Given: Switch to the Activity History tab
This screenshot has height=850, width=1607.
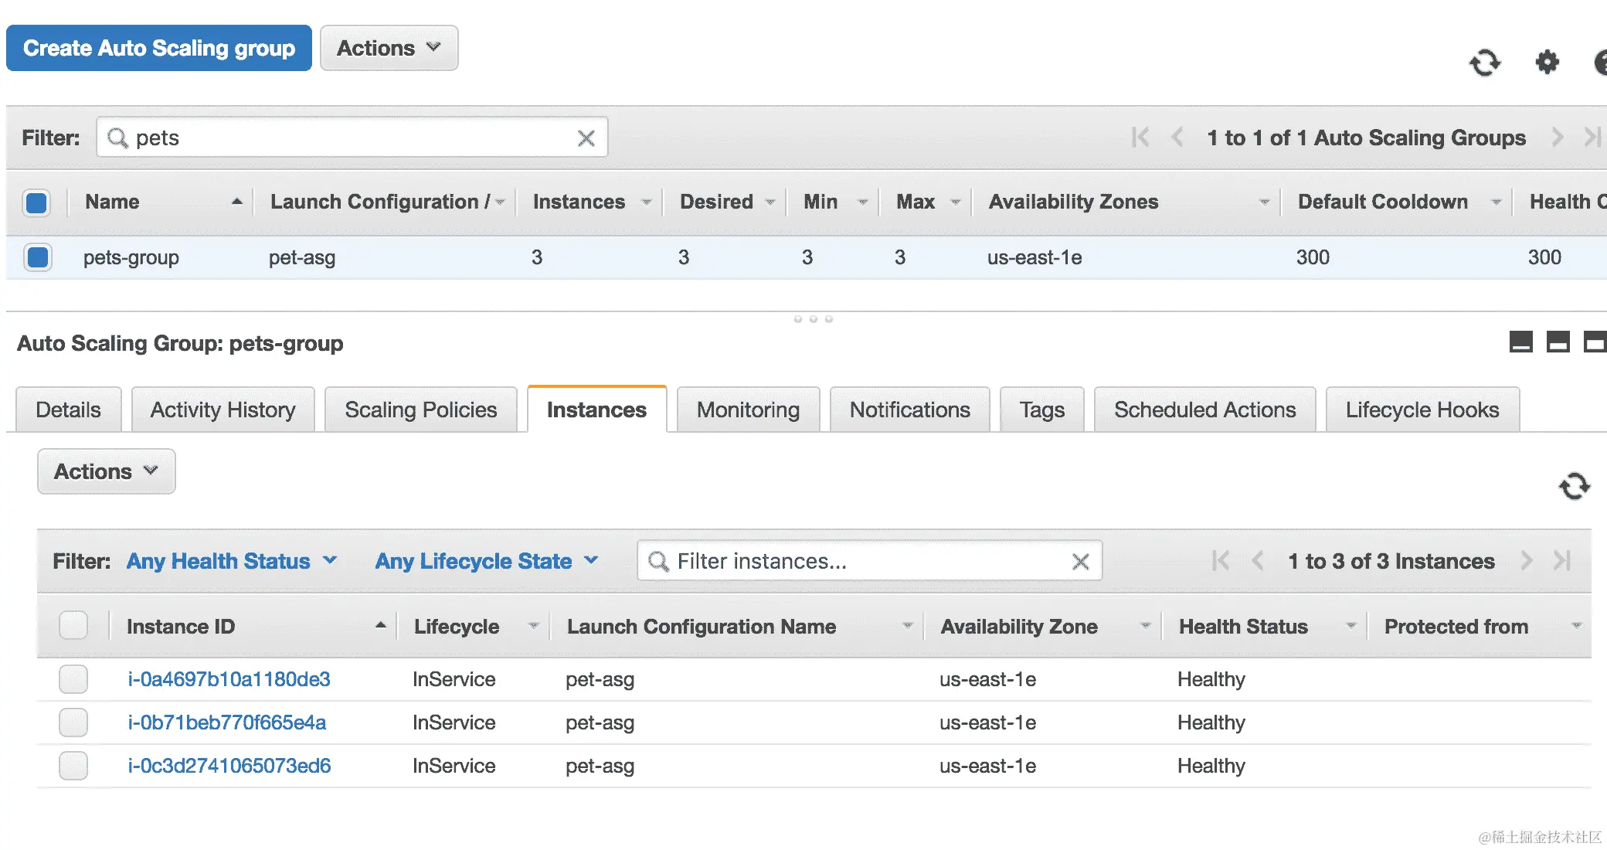Looking at the screenshot, I should coord(223,410).
